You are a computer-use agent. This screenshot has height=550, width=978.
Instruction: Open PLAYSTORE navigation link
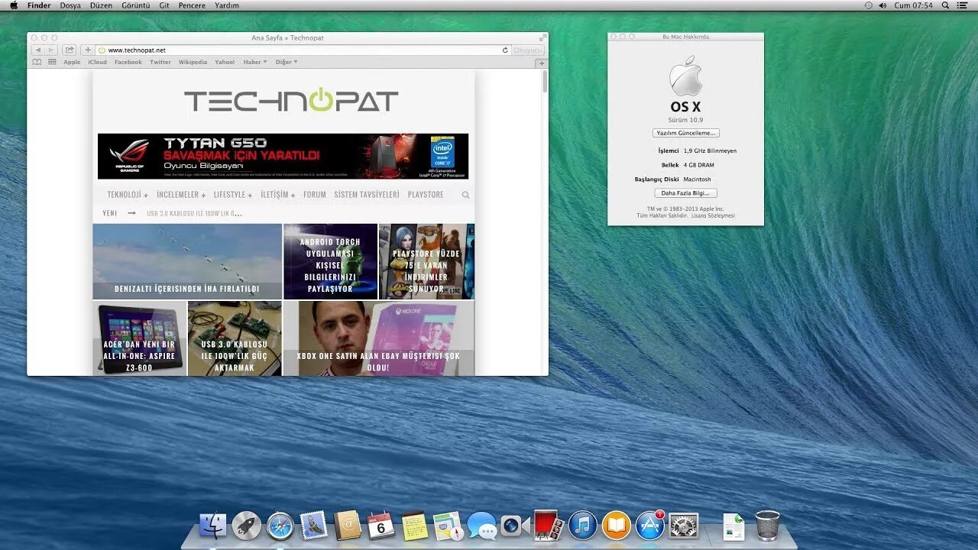click(x=426, y=195)
